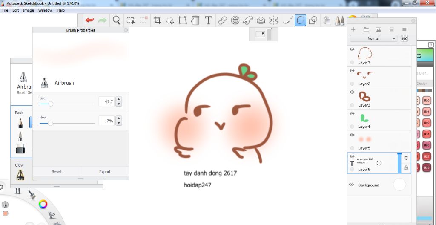Select the Quick Transform tool
The width and height of the screenshot is (436, 225).
coord(170,20)
